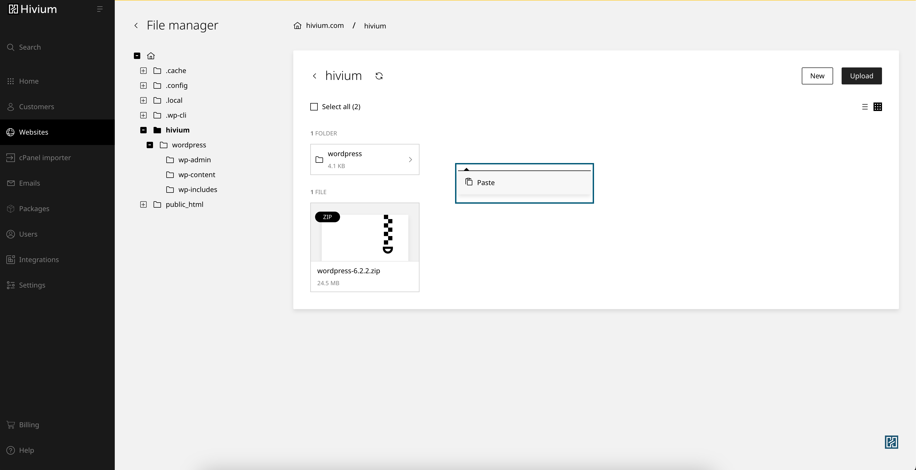Click the Settings sliders icon

(11, 285)
